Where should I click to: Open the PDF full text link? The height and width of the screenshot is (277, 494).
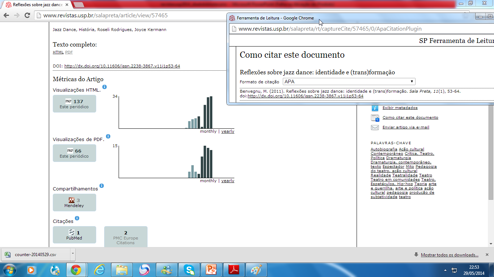pyautogui.click(x=69, y=52)
